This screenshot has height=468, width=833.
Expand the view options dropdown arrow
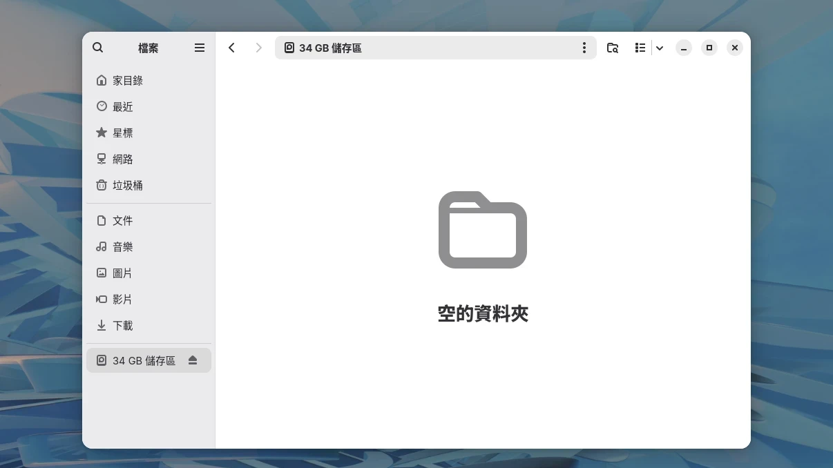pos(660,48)
